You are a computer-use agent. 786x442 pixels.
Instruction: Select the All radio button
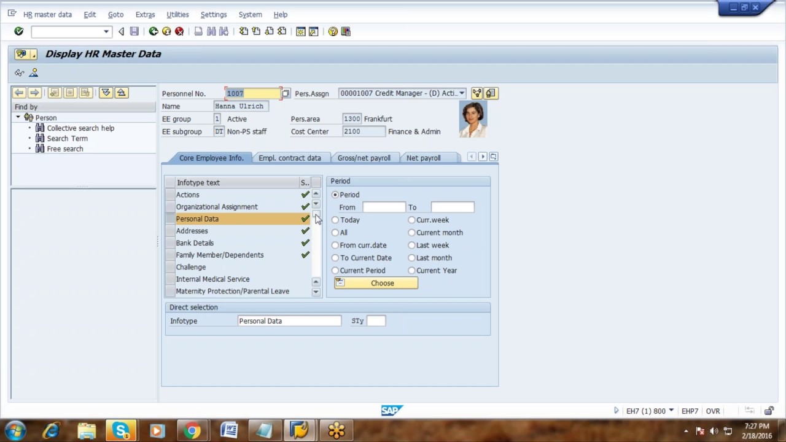tap(335, 233)
